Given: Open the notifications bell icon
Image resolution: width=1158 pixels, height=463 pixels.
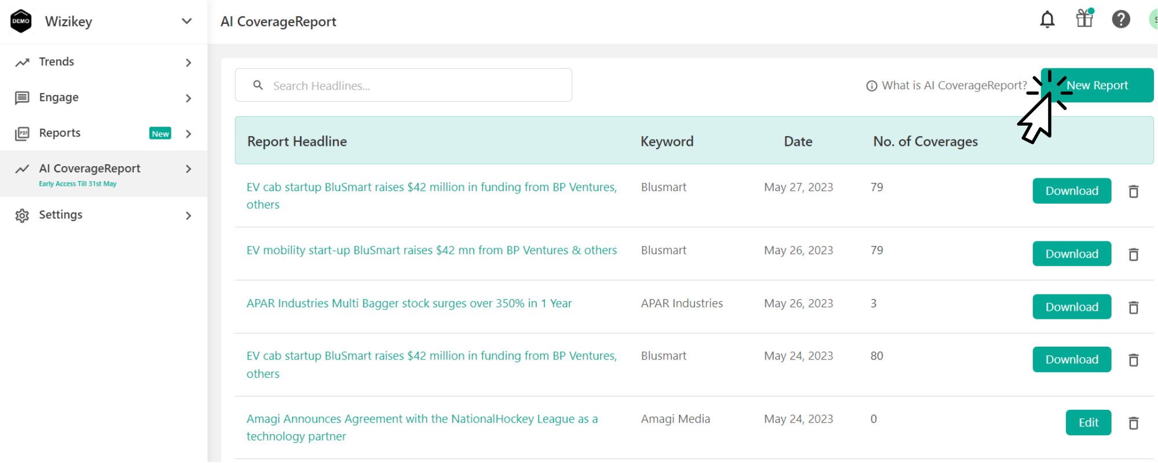Looking at the screenshot, I should pyautogui.click(x=1047, y=20).
